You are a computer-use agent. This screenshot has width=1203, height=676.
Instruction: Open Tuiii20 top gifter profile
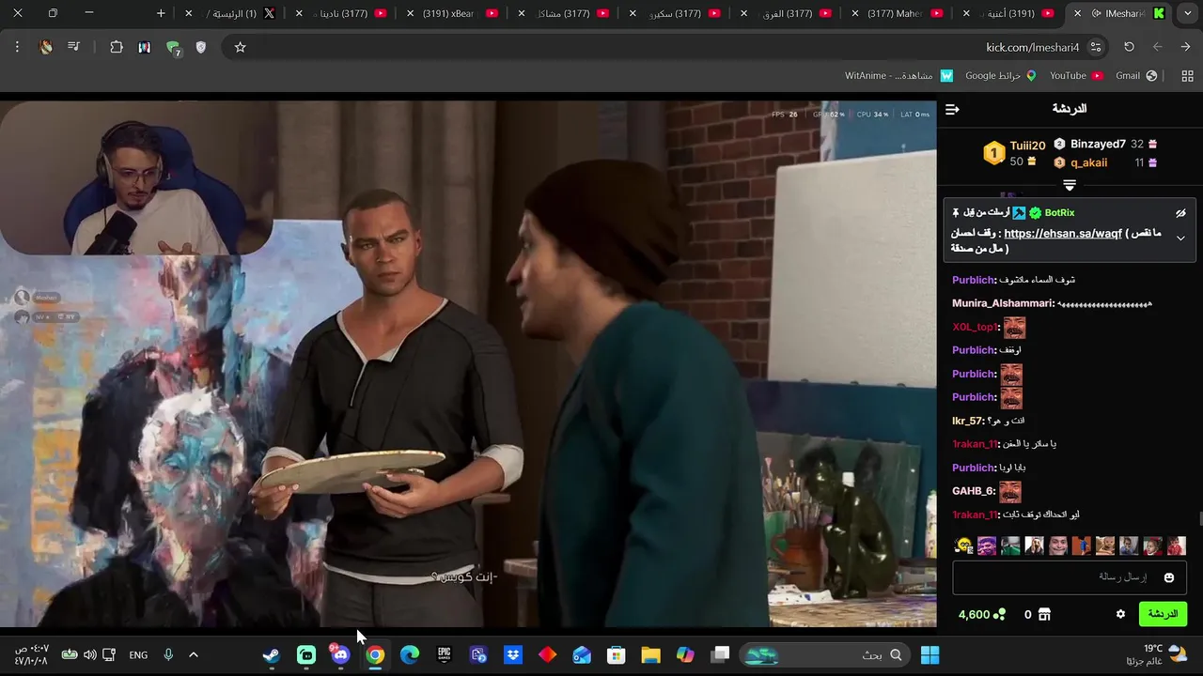1027,146
